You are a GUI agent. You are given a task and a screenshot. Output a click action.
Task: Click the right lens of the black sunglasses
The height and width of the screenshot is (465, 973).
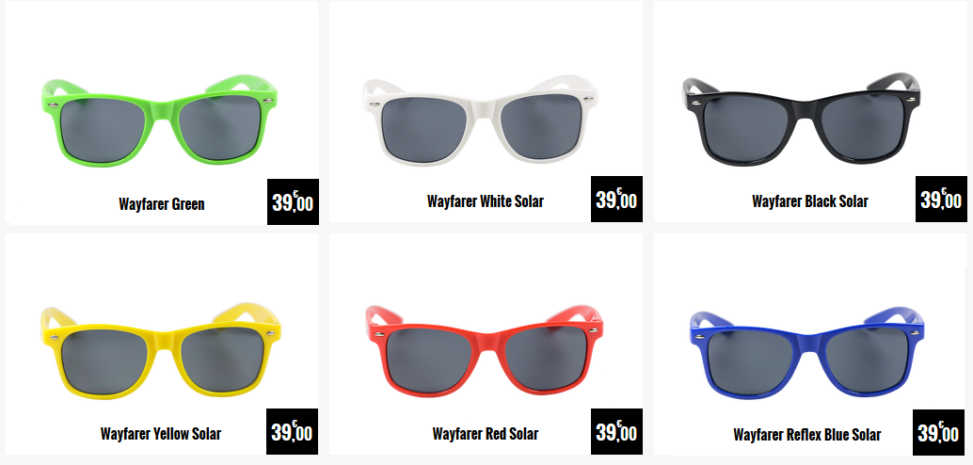[x=862, y=127]
